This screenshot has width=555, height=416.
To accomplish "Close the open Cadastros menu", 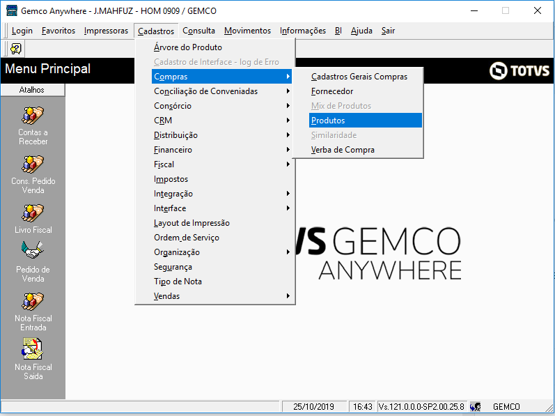I will point(156,31).
